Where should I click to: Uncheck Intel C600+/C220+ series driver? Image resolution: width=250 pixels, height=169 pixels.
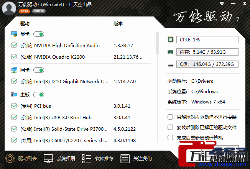click(x=14, y=140)
